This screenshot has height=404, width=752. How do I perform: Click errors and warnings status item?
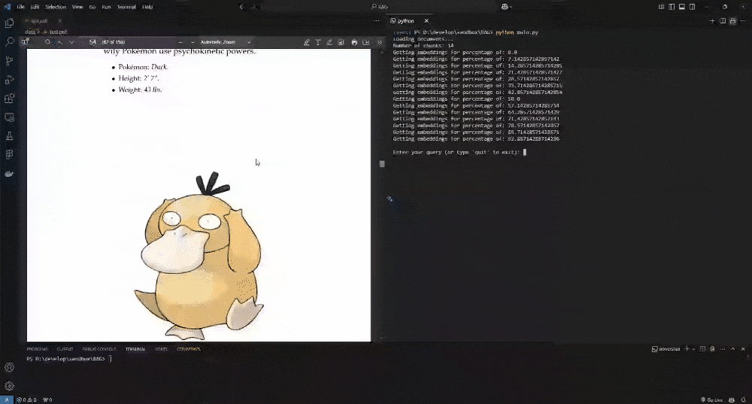[27, 399]
